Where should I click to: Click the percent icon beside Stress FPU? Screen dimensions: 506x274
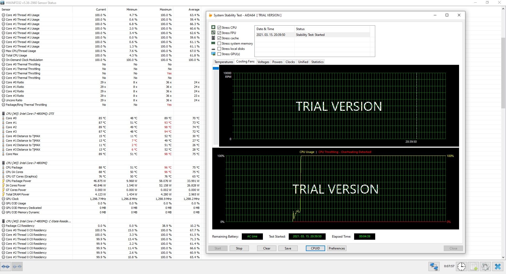213,33
